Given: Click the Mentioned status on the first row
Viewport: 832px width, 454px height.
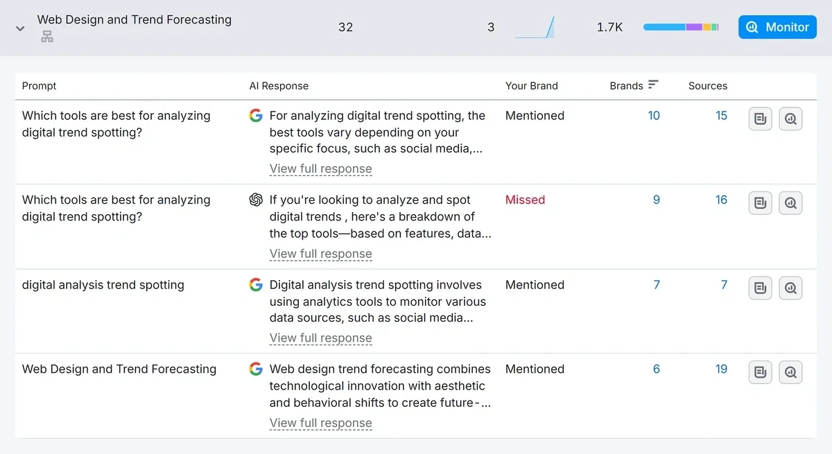Looking at the screenshot, I should point(535,115).
